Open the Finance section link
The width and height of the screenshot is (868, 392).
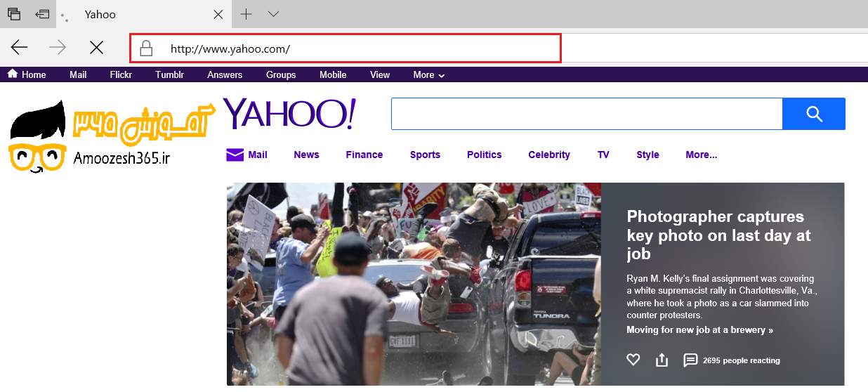[364, 155]
